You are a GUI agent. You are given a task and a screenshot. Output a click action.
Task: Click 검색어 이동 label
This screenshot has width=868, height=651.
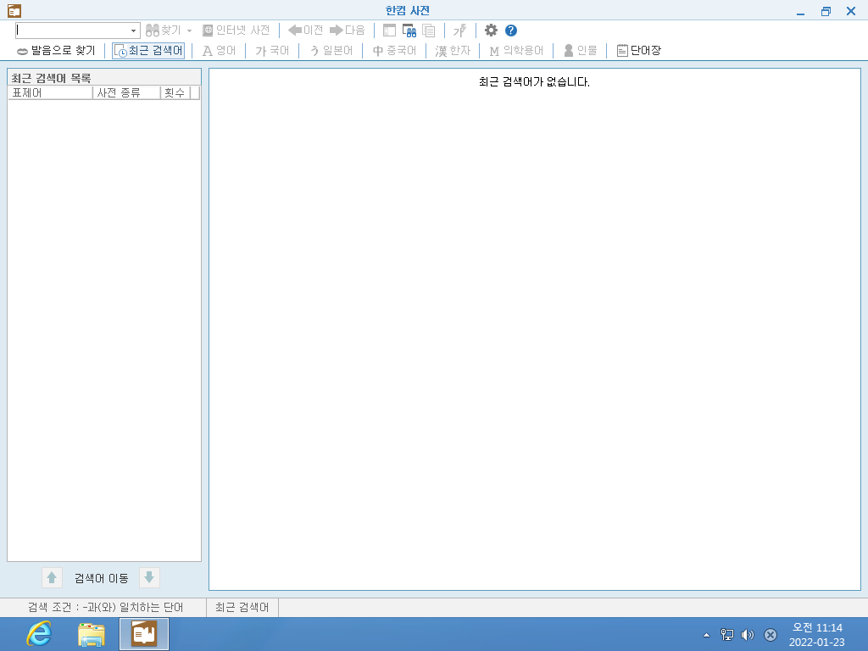[102, 578]
